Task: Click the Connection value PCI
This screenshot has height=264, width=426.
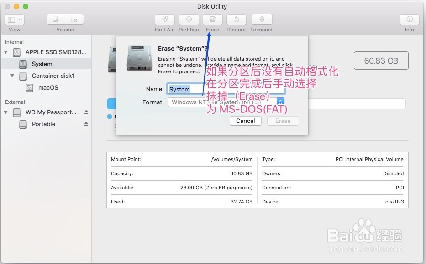Action: (400, 188)
